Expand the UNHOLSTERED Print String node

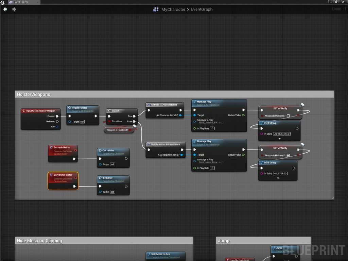(x=279, y=139)
